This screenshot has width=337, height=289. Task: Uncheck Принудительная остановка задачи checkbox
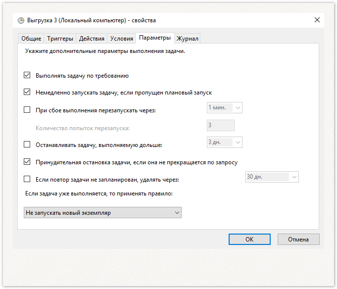27,162
